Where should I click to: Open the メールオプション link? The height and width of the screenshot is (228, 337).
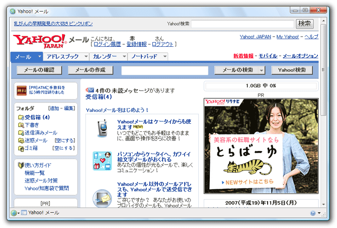pos(300,56)
